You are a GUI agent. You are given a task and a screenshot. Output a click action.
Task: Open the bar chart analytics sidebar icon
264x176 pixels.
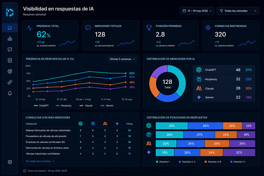[x=10, y=38]
